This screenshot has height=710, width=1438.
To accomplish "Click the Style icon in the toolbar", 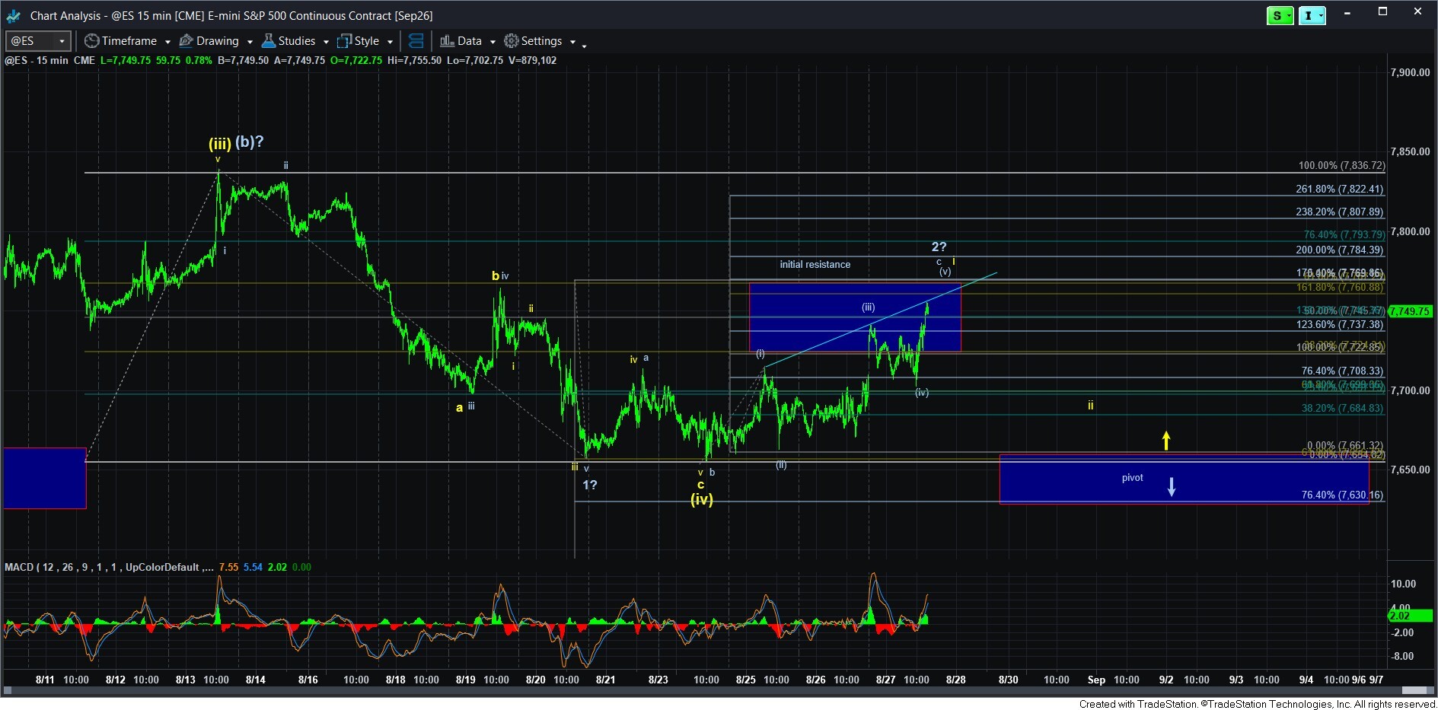I will tap(345, 41).
